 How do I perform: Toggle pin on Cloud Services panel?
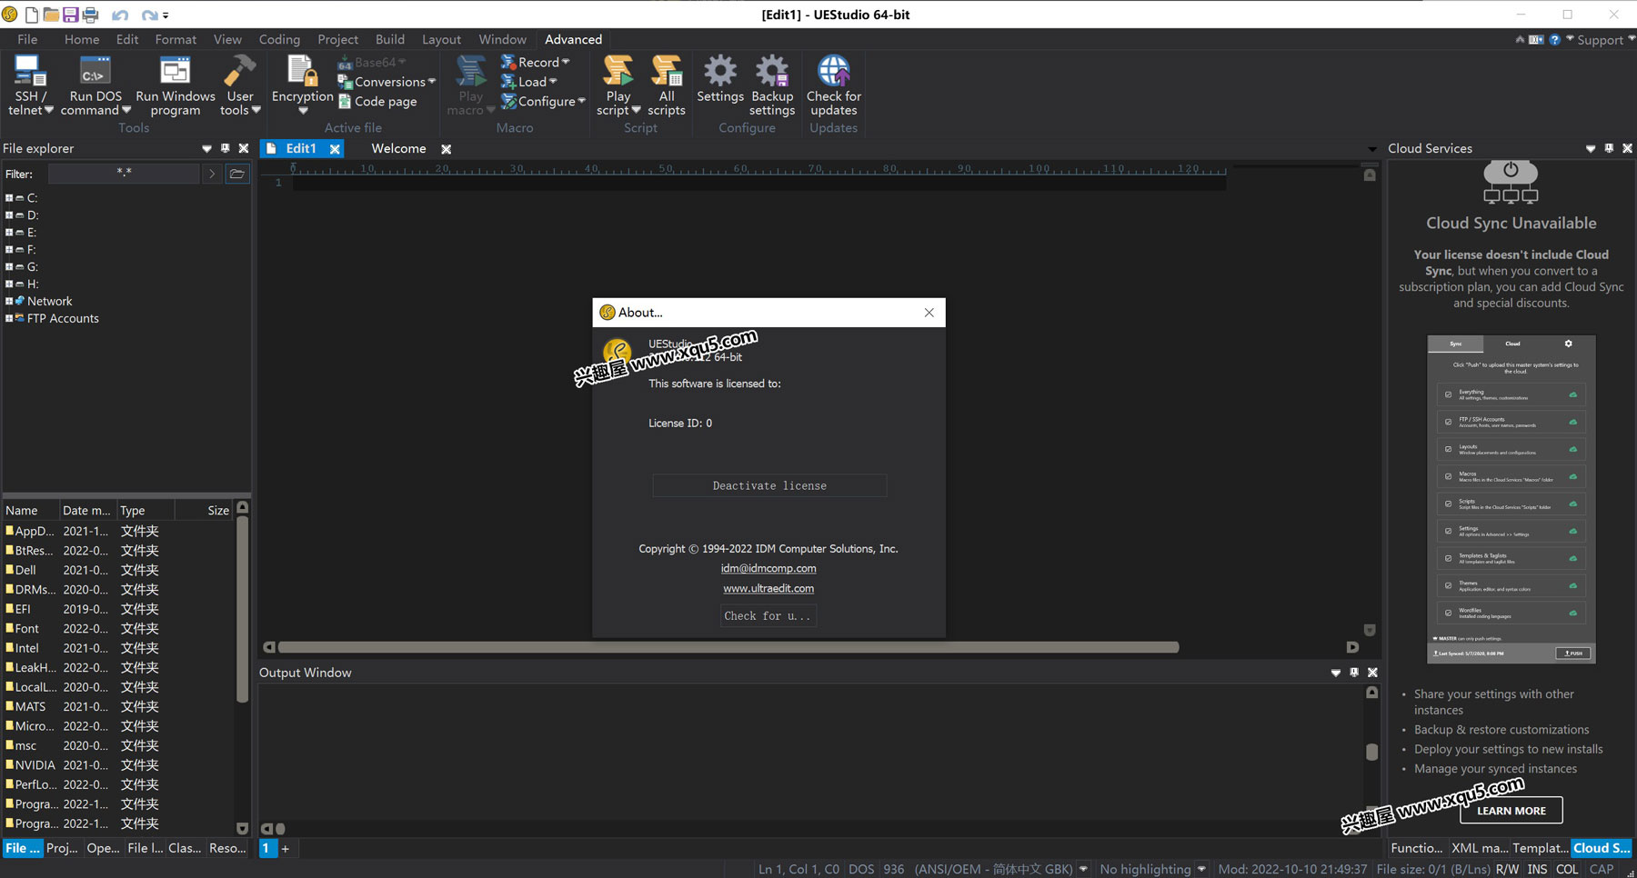tap(1609, 148)
